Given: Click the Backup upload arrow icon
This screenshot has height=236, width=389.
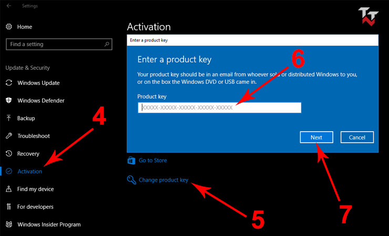Looking at the screenshot, I should click(x=9, y=118).
